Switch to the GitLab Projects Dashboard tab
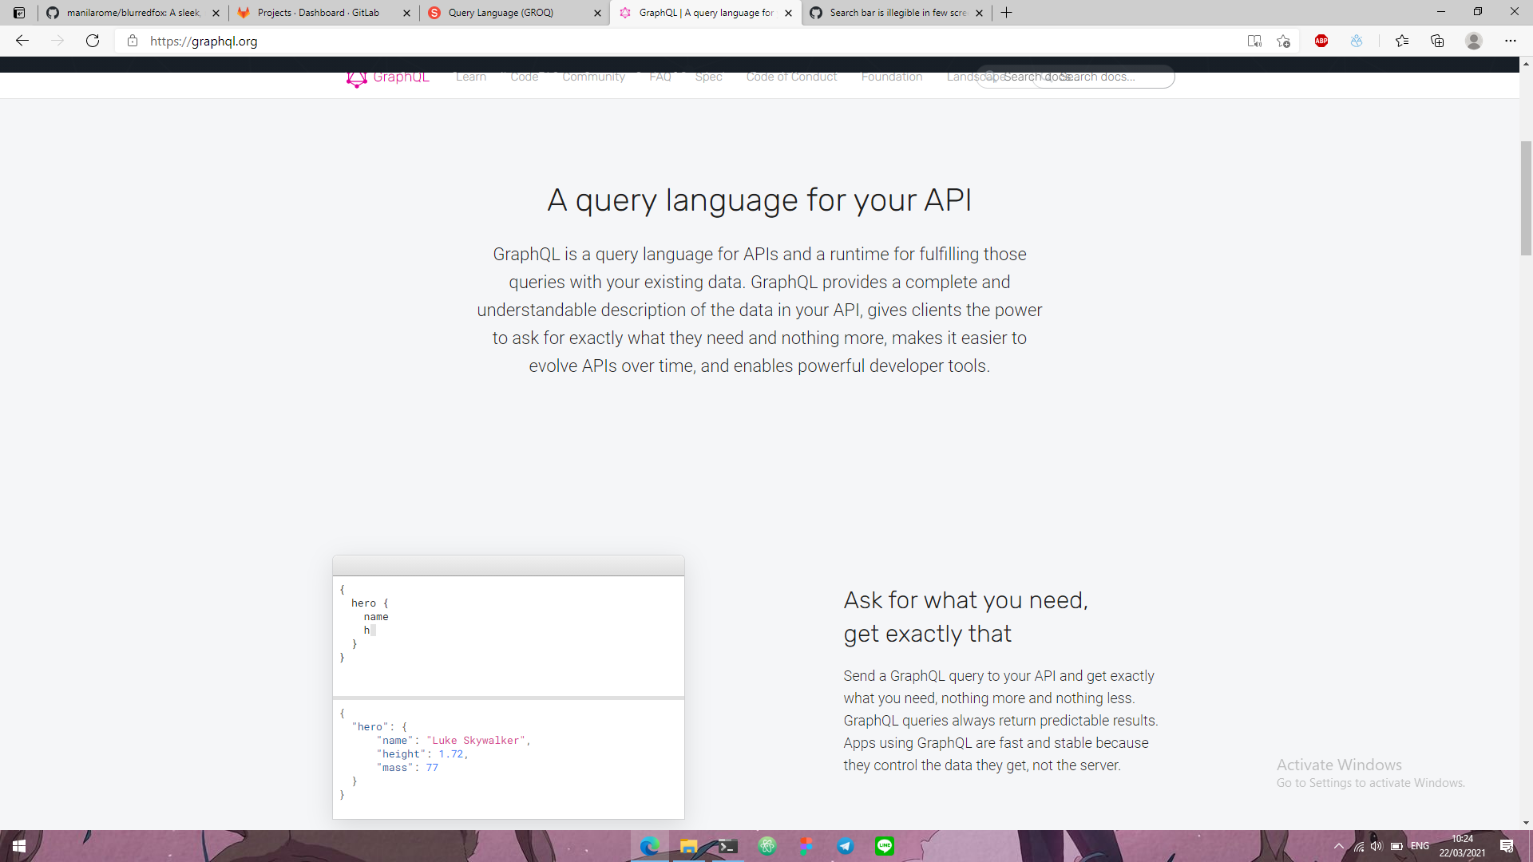This screenshot has width=1533, height=862. tap(324, 13)
